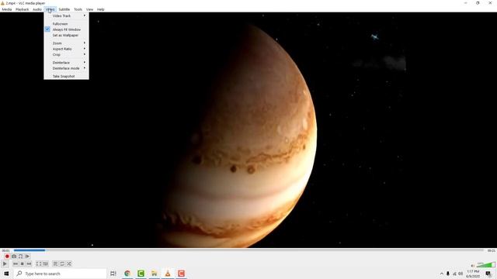The image size is (497, 279).
Task: Click the A-B loop button
Action: [x=21, y=257]
